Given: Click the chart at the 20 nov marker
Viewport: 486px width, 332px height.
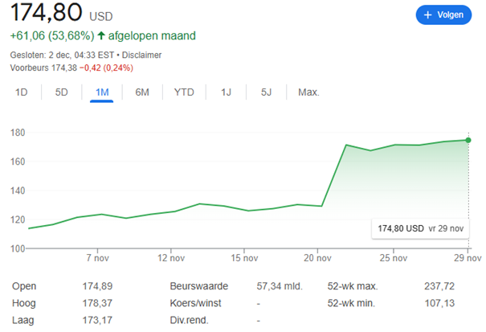Looking at the screenshot, I should (x=317, y=258).
